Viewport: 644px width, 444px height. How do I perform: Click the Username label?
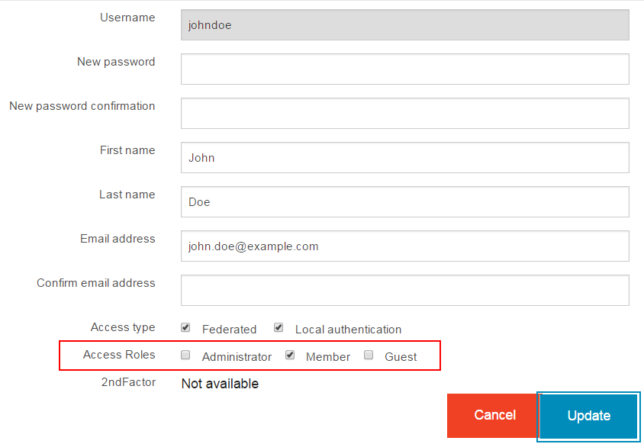127,18
